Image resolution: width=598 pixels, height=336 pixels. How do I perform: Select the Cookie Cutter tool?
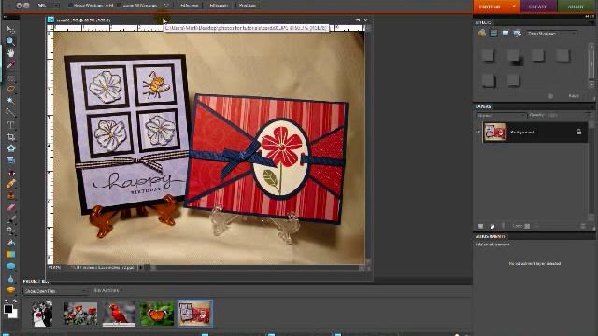click(x=10, y=148)
